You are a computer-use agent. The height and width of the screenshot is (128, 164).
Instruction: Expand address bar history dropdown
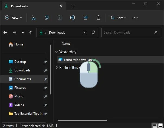pyautogui.click(x=84, y=32)
